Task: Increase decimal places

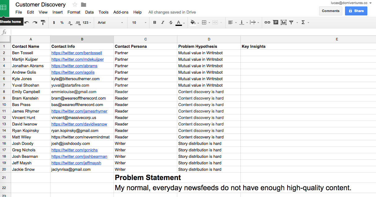Action: (78, 23)
